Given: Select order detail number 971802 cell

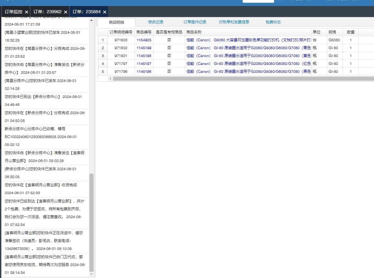Looking at the screenshot, I should coord(121,48).
